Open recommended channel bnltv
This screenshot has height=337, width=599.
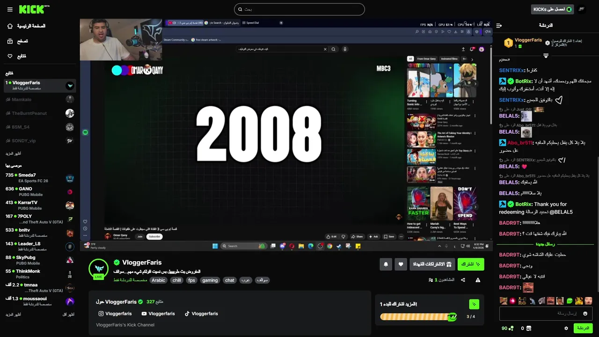coord(39,233)
